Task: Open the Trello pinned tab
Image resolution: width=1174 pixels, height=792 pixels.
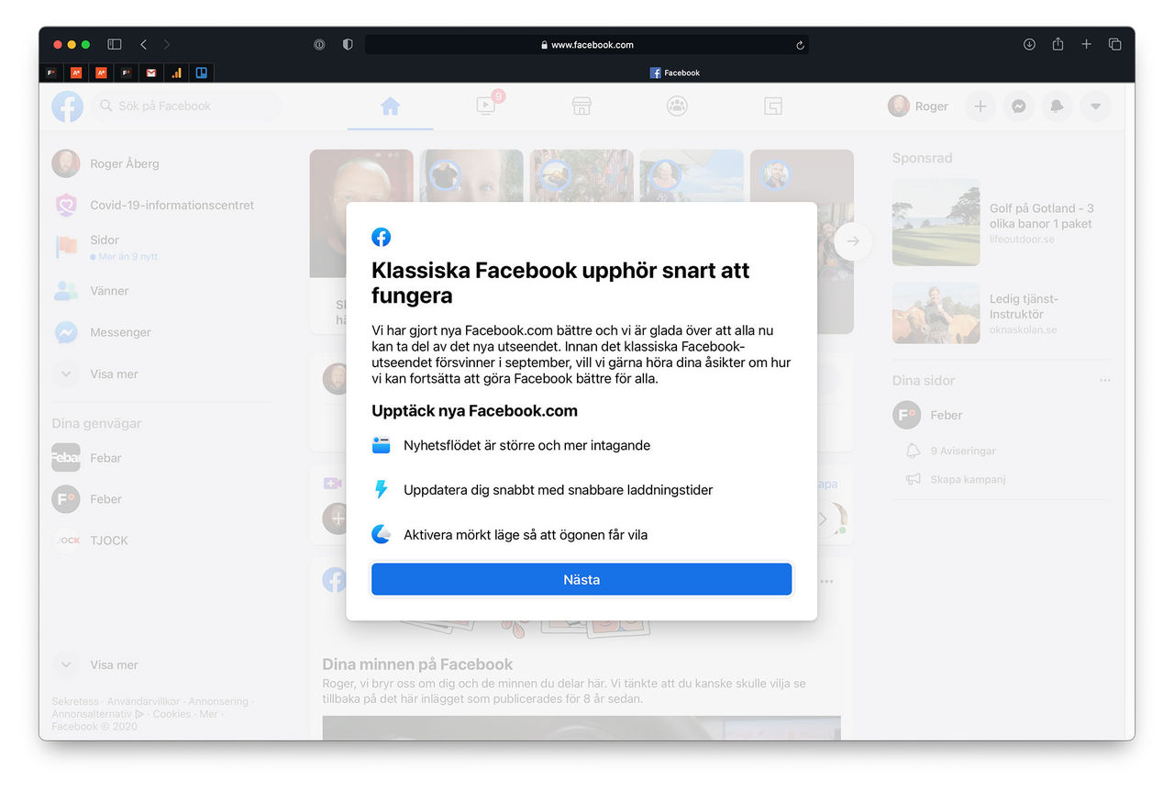Action: 201,73
